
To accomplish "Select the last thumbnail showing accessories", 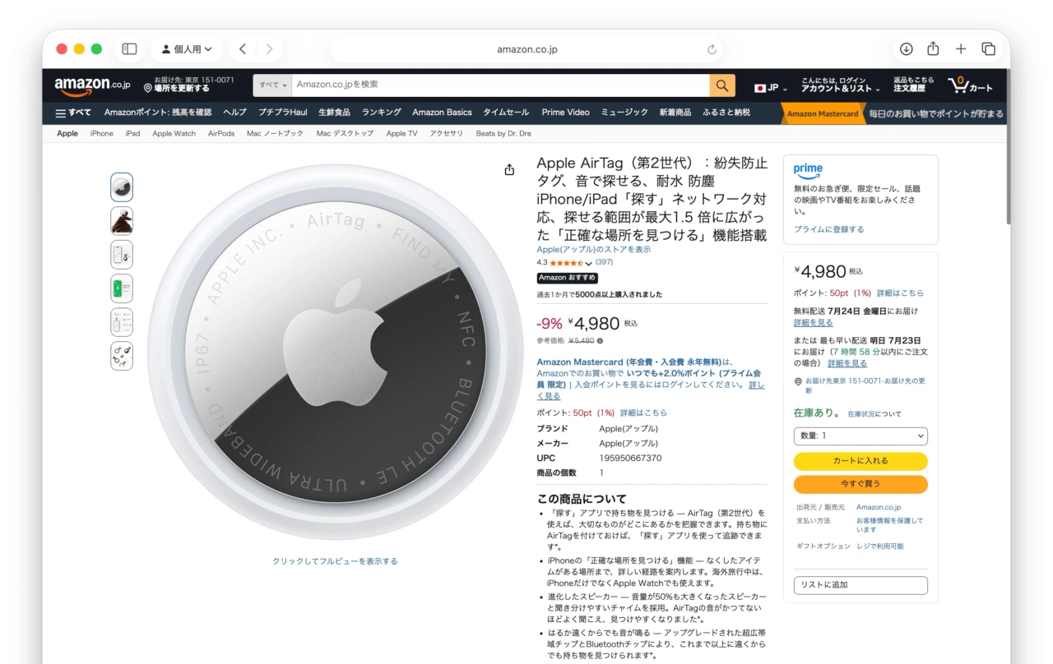I will click(x=121, y=356).
